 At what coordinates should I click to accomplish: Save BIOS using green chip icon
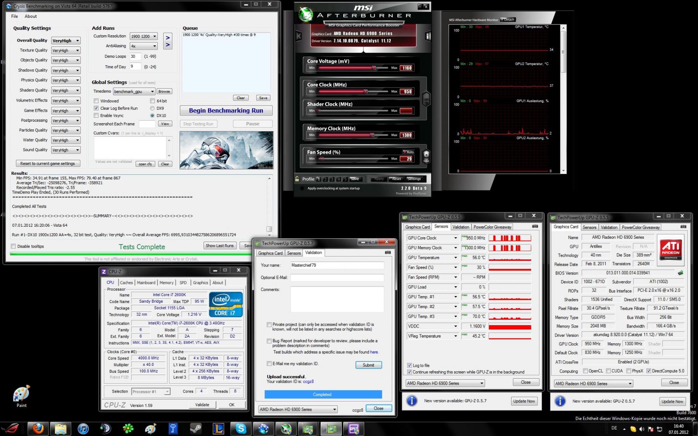tap(681, 273)
